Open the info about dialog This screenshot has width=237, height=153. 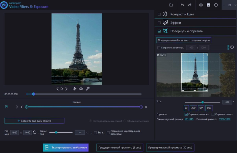[x=216, y=5]
